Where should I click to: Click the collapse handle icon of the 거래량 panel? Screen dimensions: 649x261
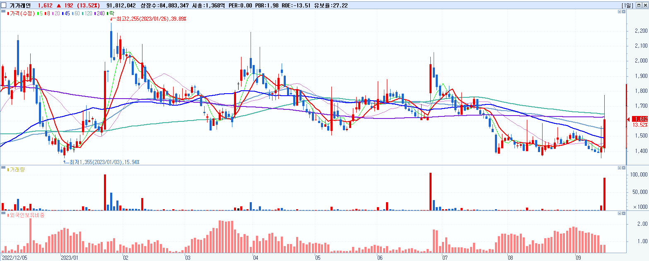click(x=3, y=168)
